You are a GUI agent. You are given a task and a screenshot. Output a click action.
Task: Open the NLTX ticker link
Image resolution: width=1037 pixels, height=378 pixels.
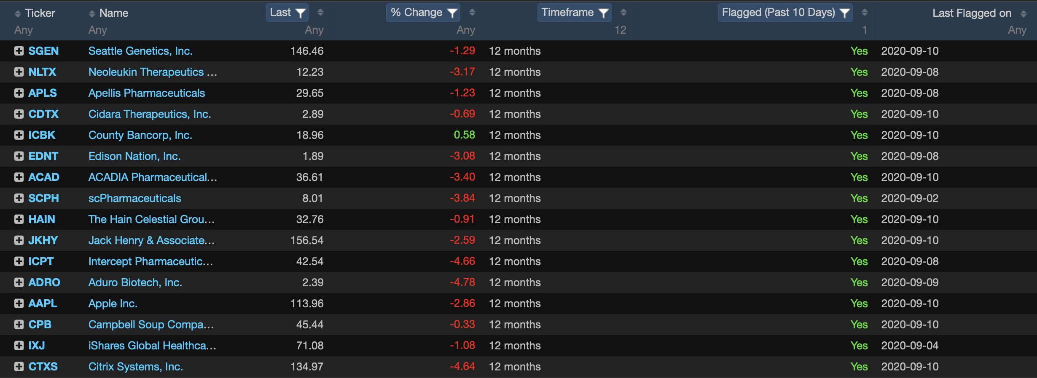click(x=42, y=72)
